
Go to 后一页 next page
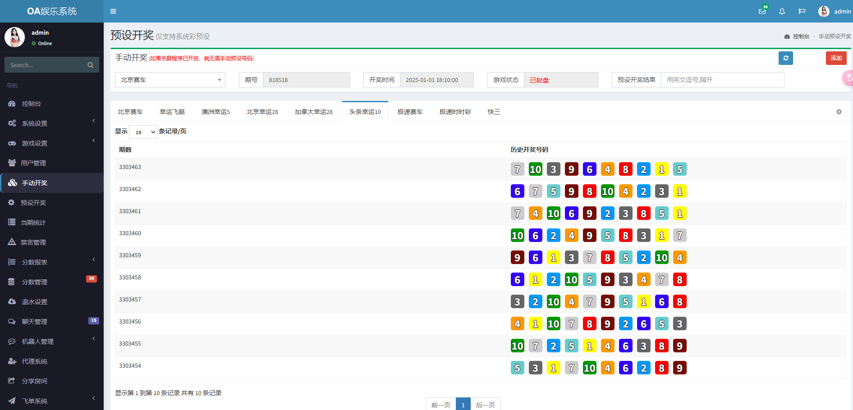click(x=485, y=405)
